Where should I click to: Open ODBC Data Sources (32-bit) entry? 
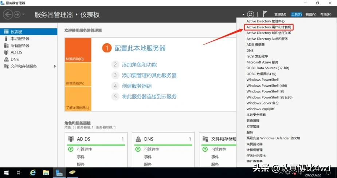268,68
